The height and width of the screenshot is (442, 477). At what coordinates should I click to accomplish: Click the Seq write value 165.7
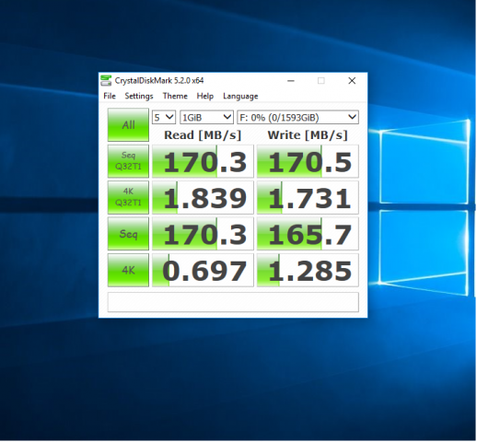pos(308,234)
